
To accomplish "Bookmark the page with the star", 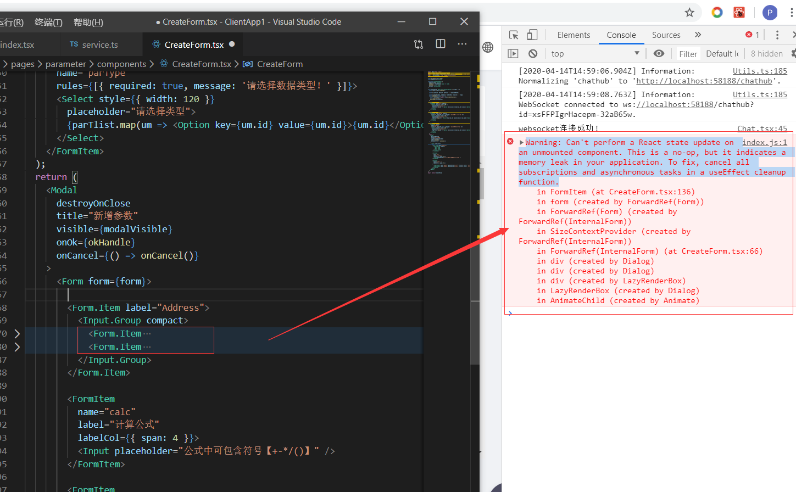I will (689, 12).
